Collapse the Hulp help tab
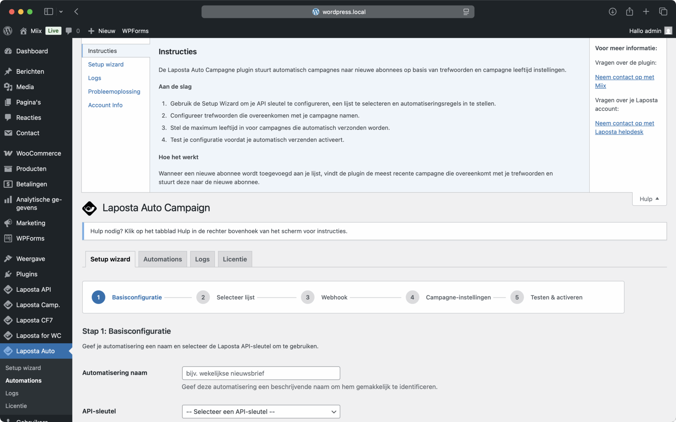 649,199
